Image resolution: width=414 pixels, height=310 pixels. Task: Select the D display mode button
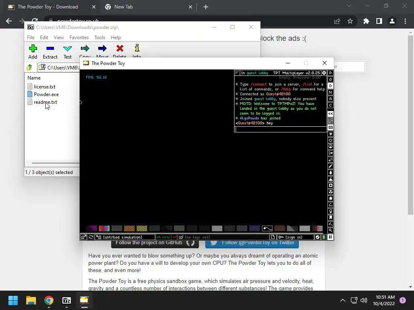330,86
